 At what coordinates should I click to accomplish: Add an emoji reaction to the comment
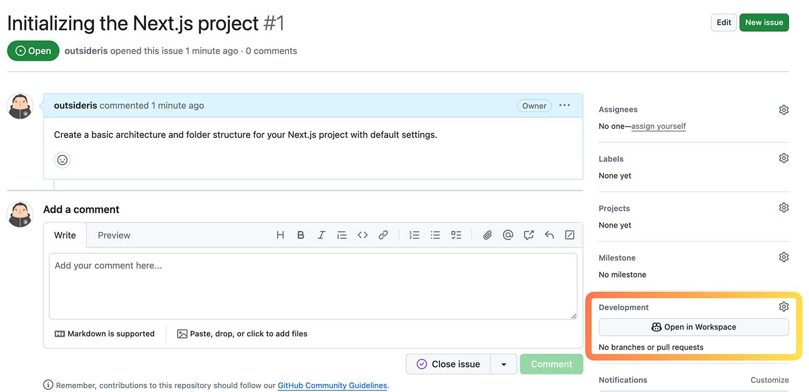63,160
